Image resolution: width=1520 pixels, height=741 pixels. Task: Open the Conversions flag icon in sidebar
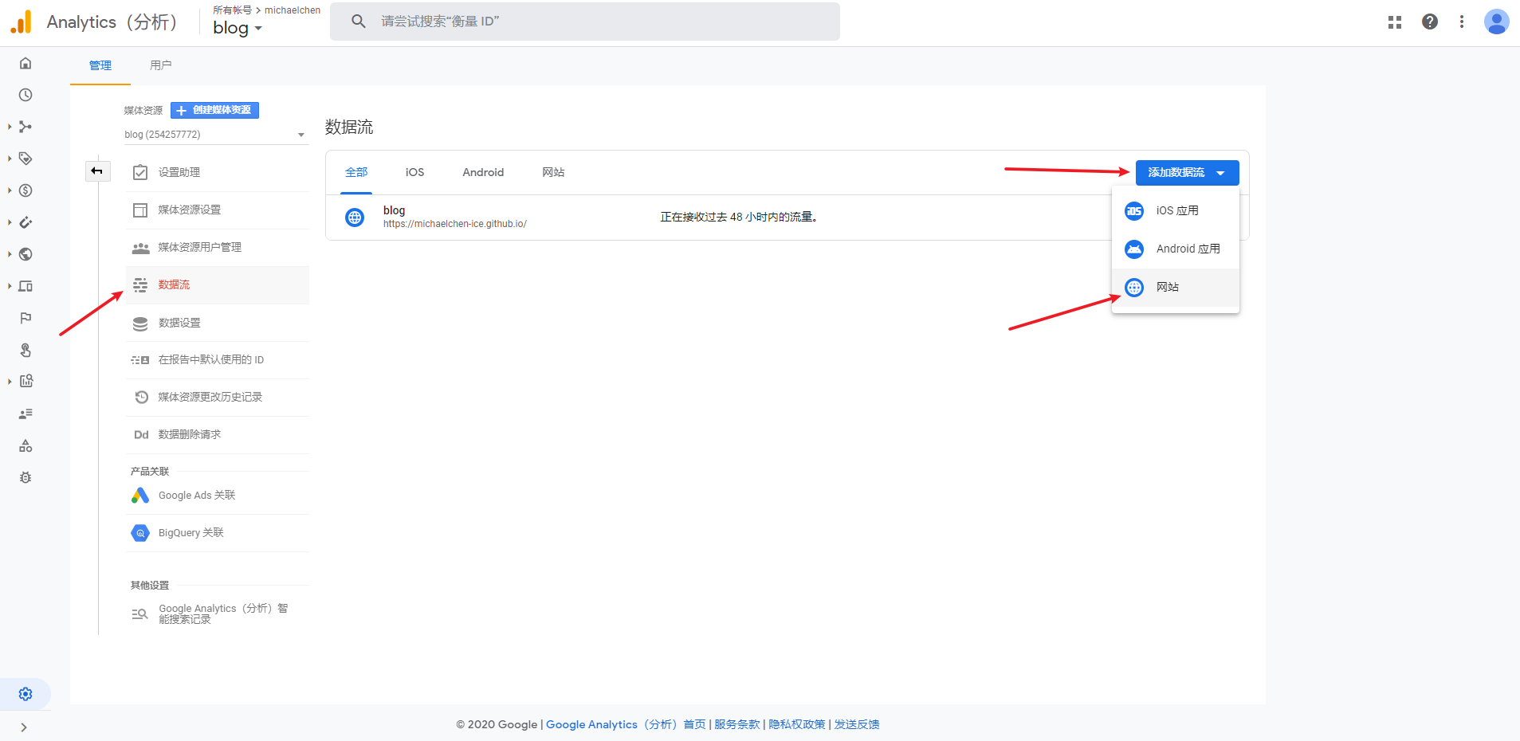tap(26, 318)
